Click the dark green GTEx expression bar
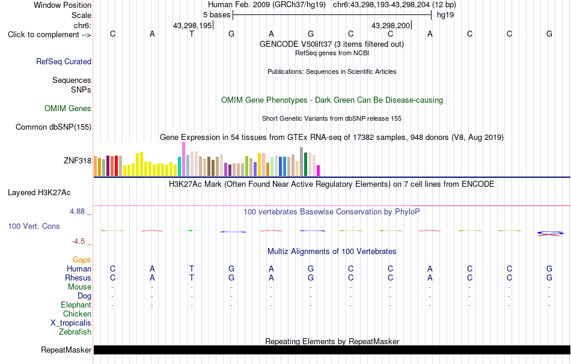571x364 pixels. pos(305,165)
